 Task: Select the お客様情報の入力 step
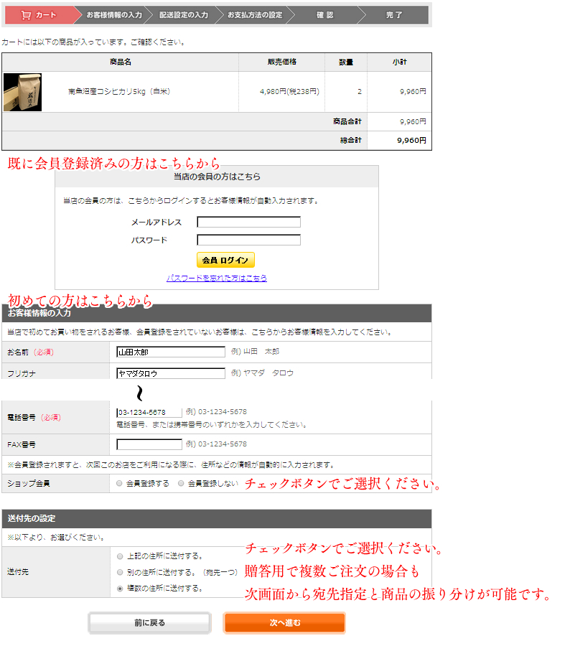pos(114,15)
